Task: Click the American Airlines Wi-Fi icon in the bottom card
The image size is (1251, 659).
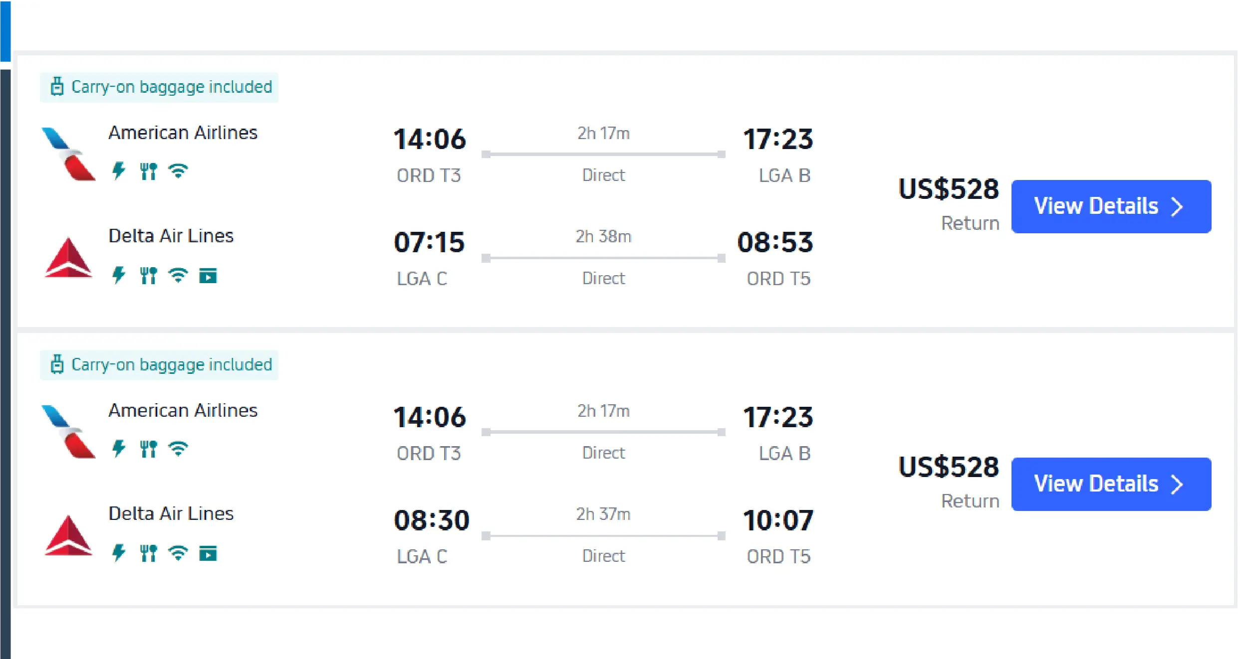Action: [178, 449]
